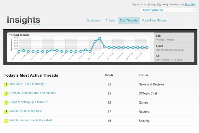Open the Mac Os X 10.6.2 thread

point(28,84)
